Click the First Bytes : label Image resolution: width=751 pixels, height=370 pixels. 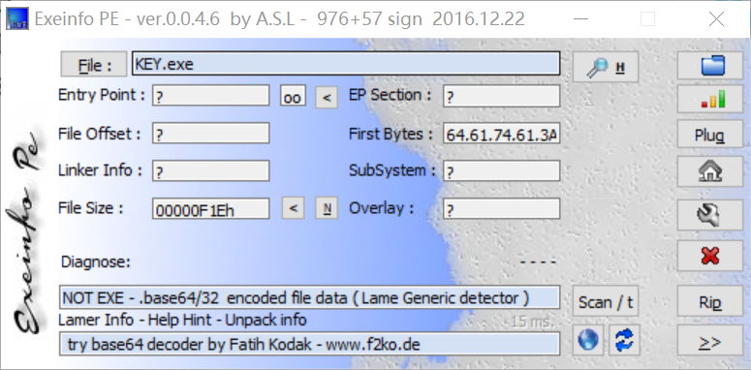pos(391,134)
